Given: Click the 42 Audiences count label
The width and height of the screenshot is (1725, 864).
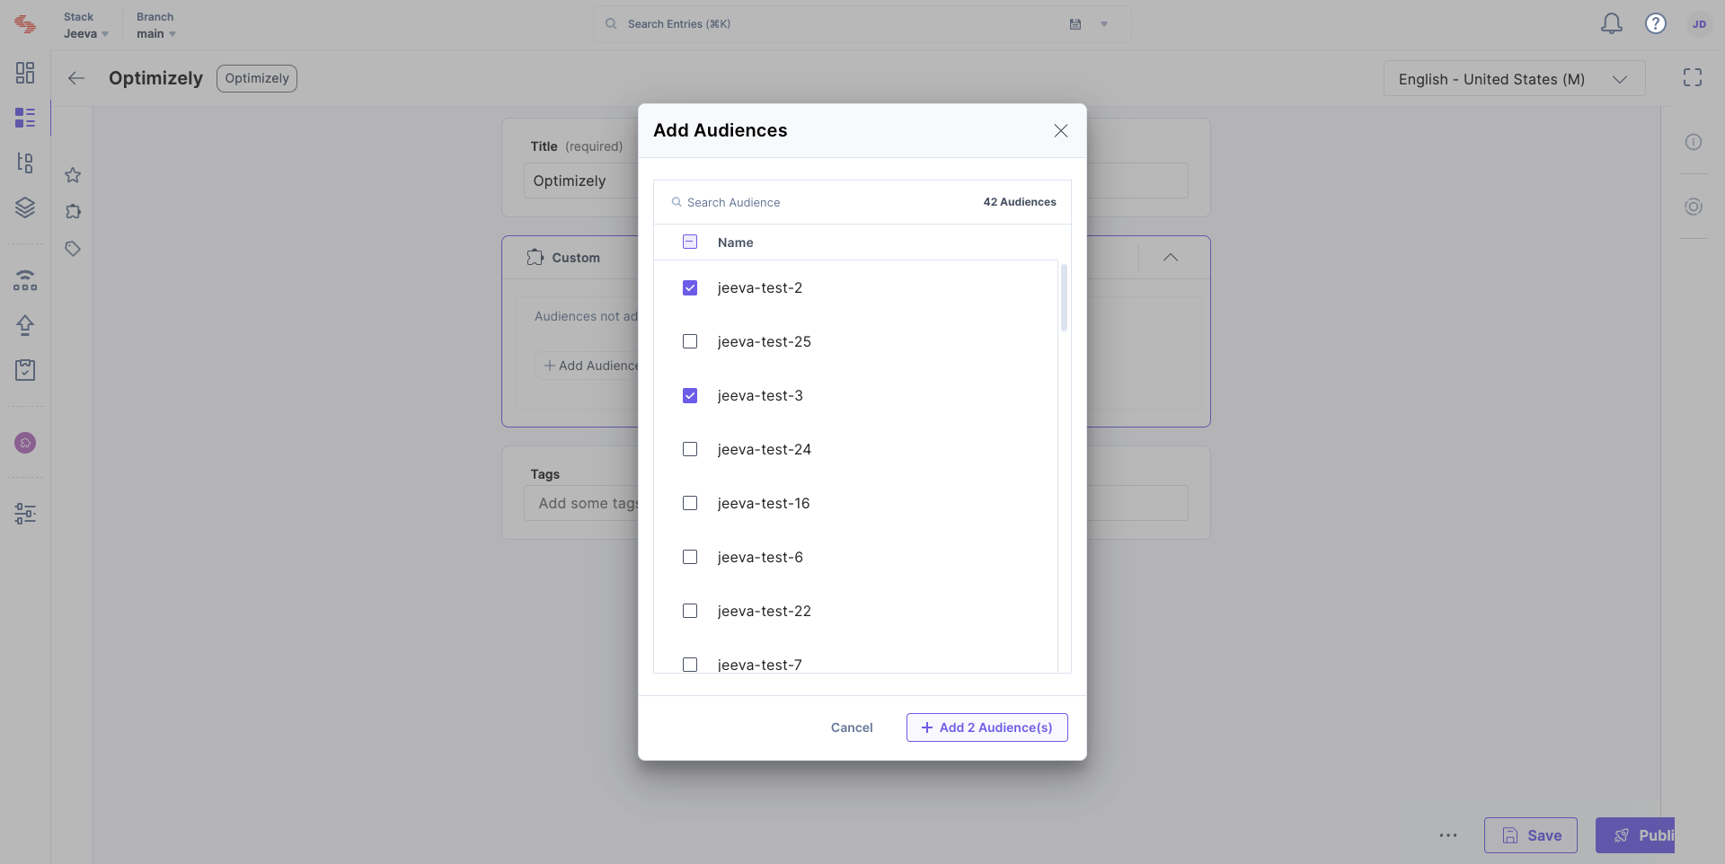Looking at the screenshot, I should coord(1020,202).
